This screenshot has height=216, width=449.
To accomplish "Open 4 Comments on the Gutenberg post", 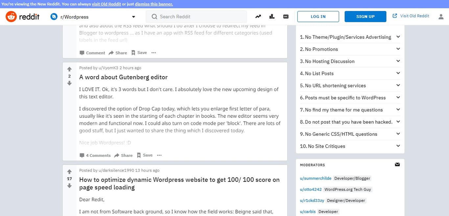I will pyautogui.click(x=95, y=155).
